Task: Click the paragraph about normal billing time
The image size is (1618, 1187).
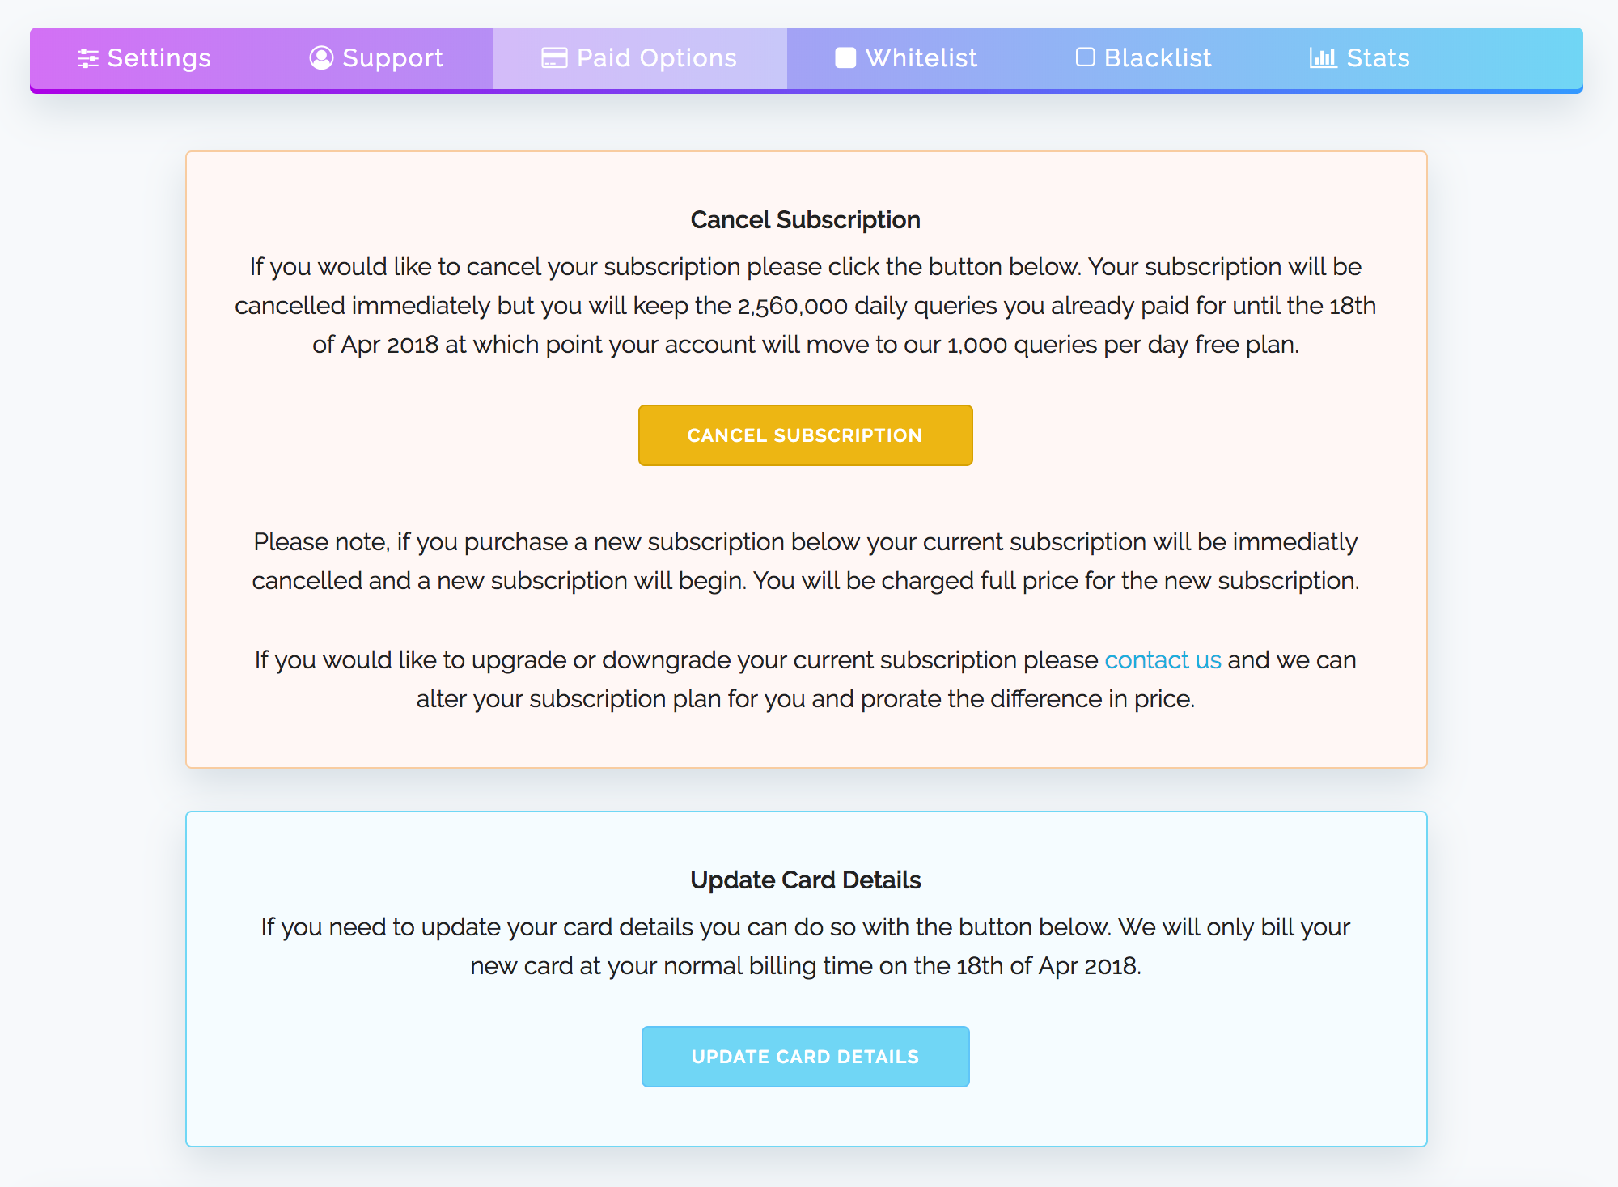Action: coord(805,947)
